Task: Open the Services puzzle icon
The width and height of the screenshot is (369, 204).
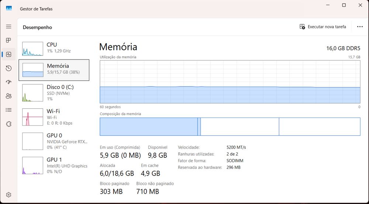Action: [9, 124]
